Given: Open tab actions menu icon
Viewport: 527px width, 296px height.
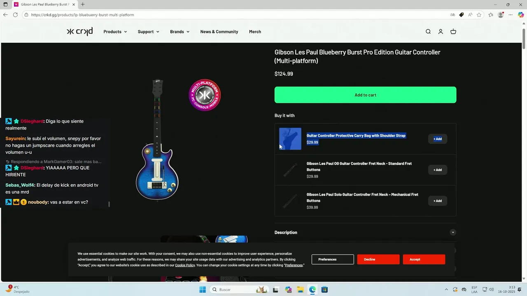Looking at the screenshot, I should click(5, 5).
